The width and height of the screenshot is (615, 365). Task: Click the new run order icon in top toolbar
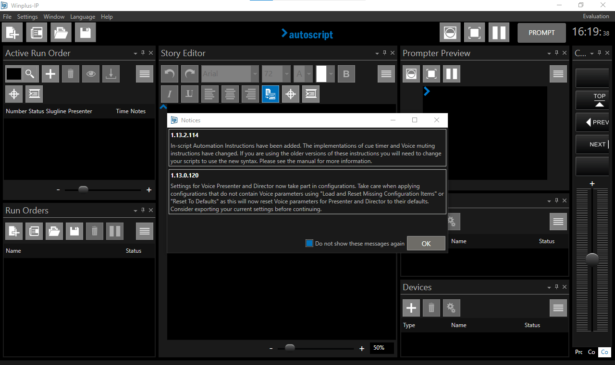[12, 33]
